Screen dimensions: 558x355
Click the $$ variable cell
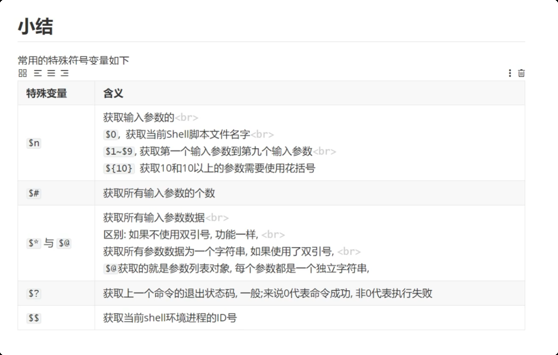click(56, 318)
